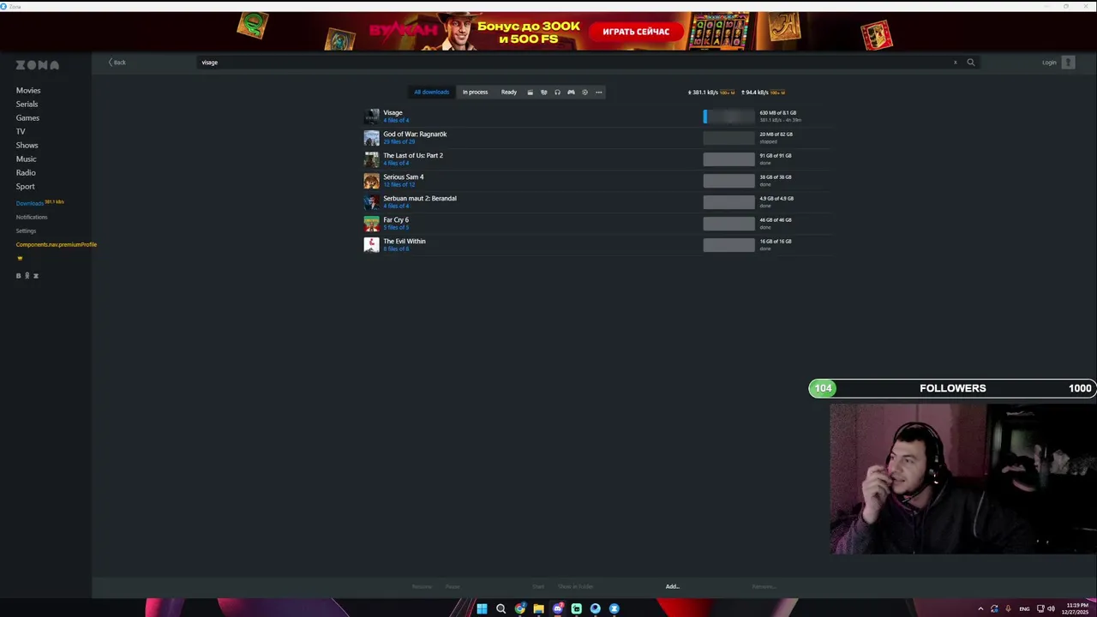Screen dimensions: 1097x617
Task: Open the VK social icon in sidebar
Action: pos(18,275)
